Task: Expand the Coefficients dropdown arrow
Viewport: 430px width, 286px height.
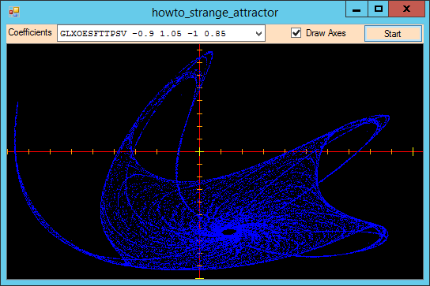Action: coord(258,34)
